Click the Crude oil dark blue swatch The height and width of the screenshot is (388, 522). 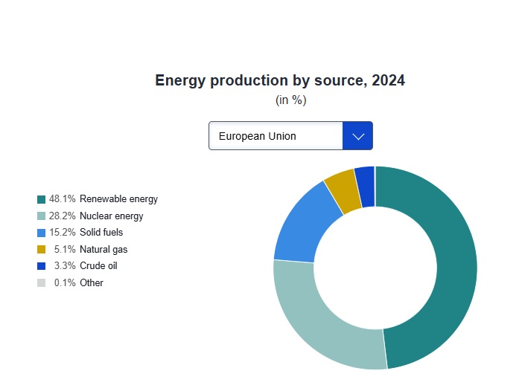pos(42,266)
